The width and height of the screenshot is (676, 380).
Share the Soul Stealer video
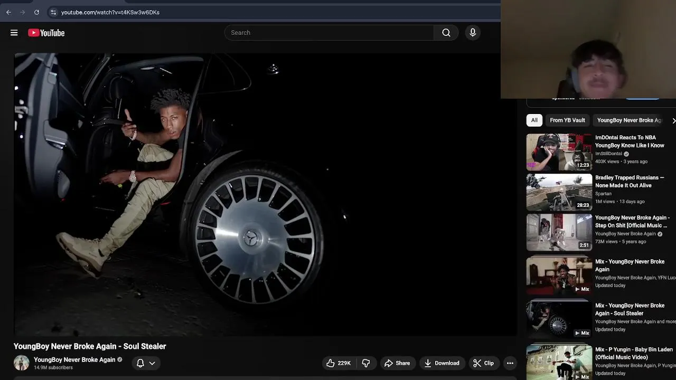click(397, 363)
